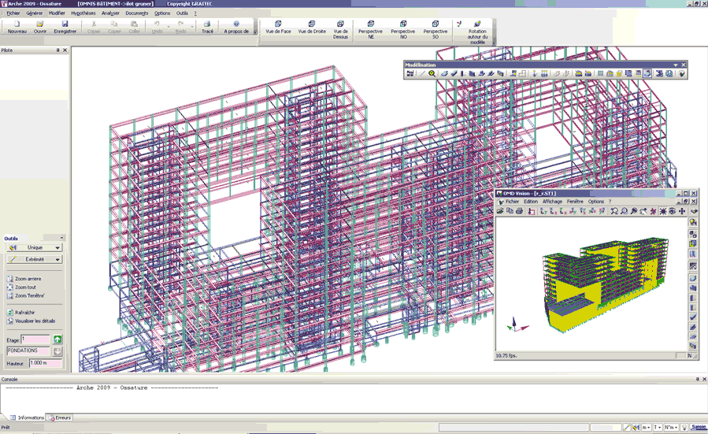Open the Outils menu
The width and height of the screenshot is (708, 434).
(x=182, y=13)
